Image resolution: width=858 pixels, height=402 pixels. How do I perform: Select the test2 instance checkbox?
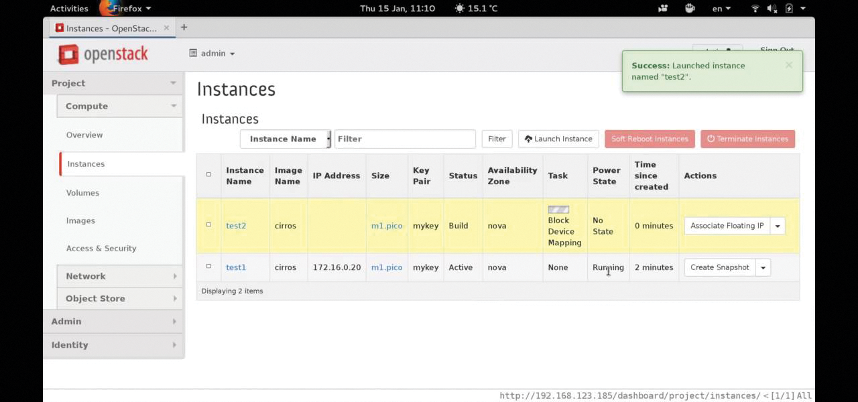[208, 225]
